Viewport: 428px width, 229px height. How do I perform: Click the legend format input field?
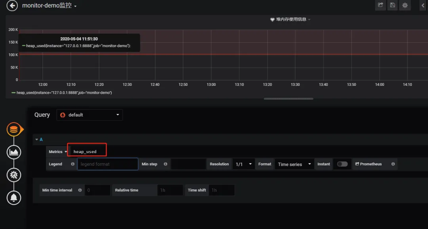[108, 164]
